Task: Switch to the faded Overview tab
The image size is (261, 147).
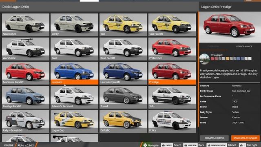Action: pyautogui.click(x=213, y=47)
